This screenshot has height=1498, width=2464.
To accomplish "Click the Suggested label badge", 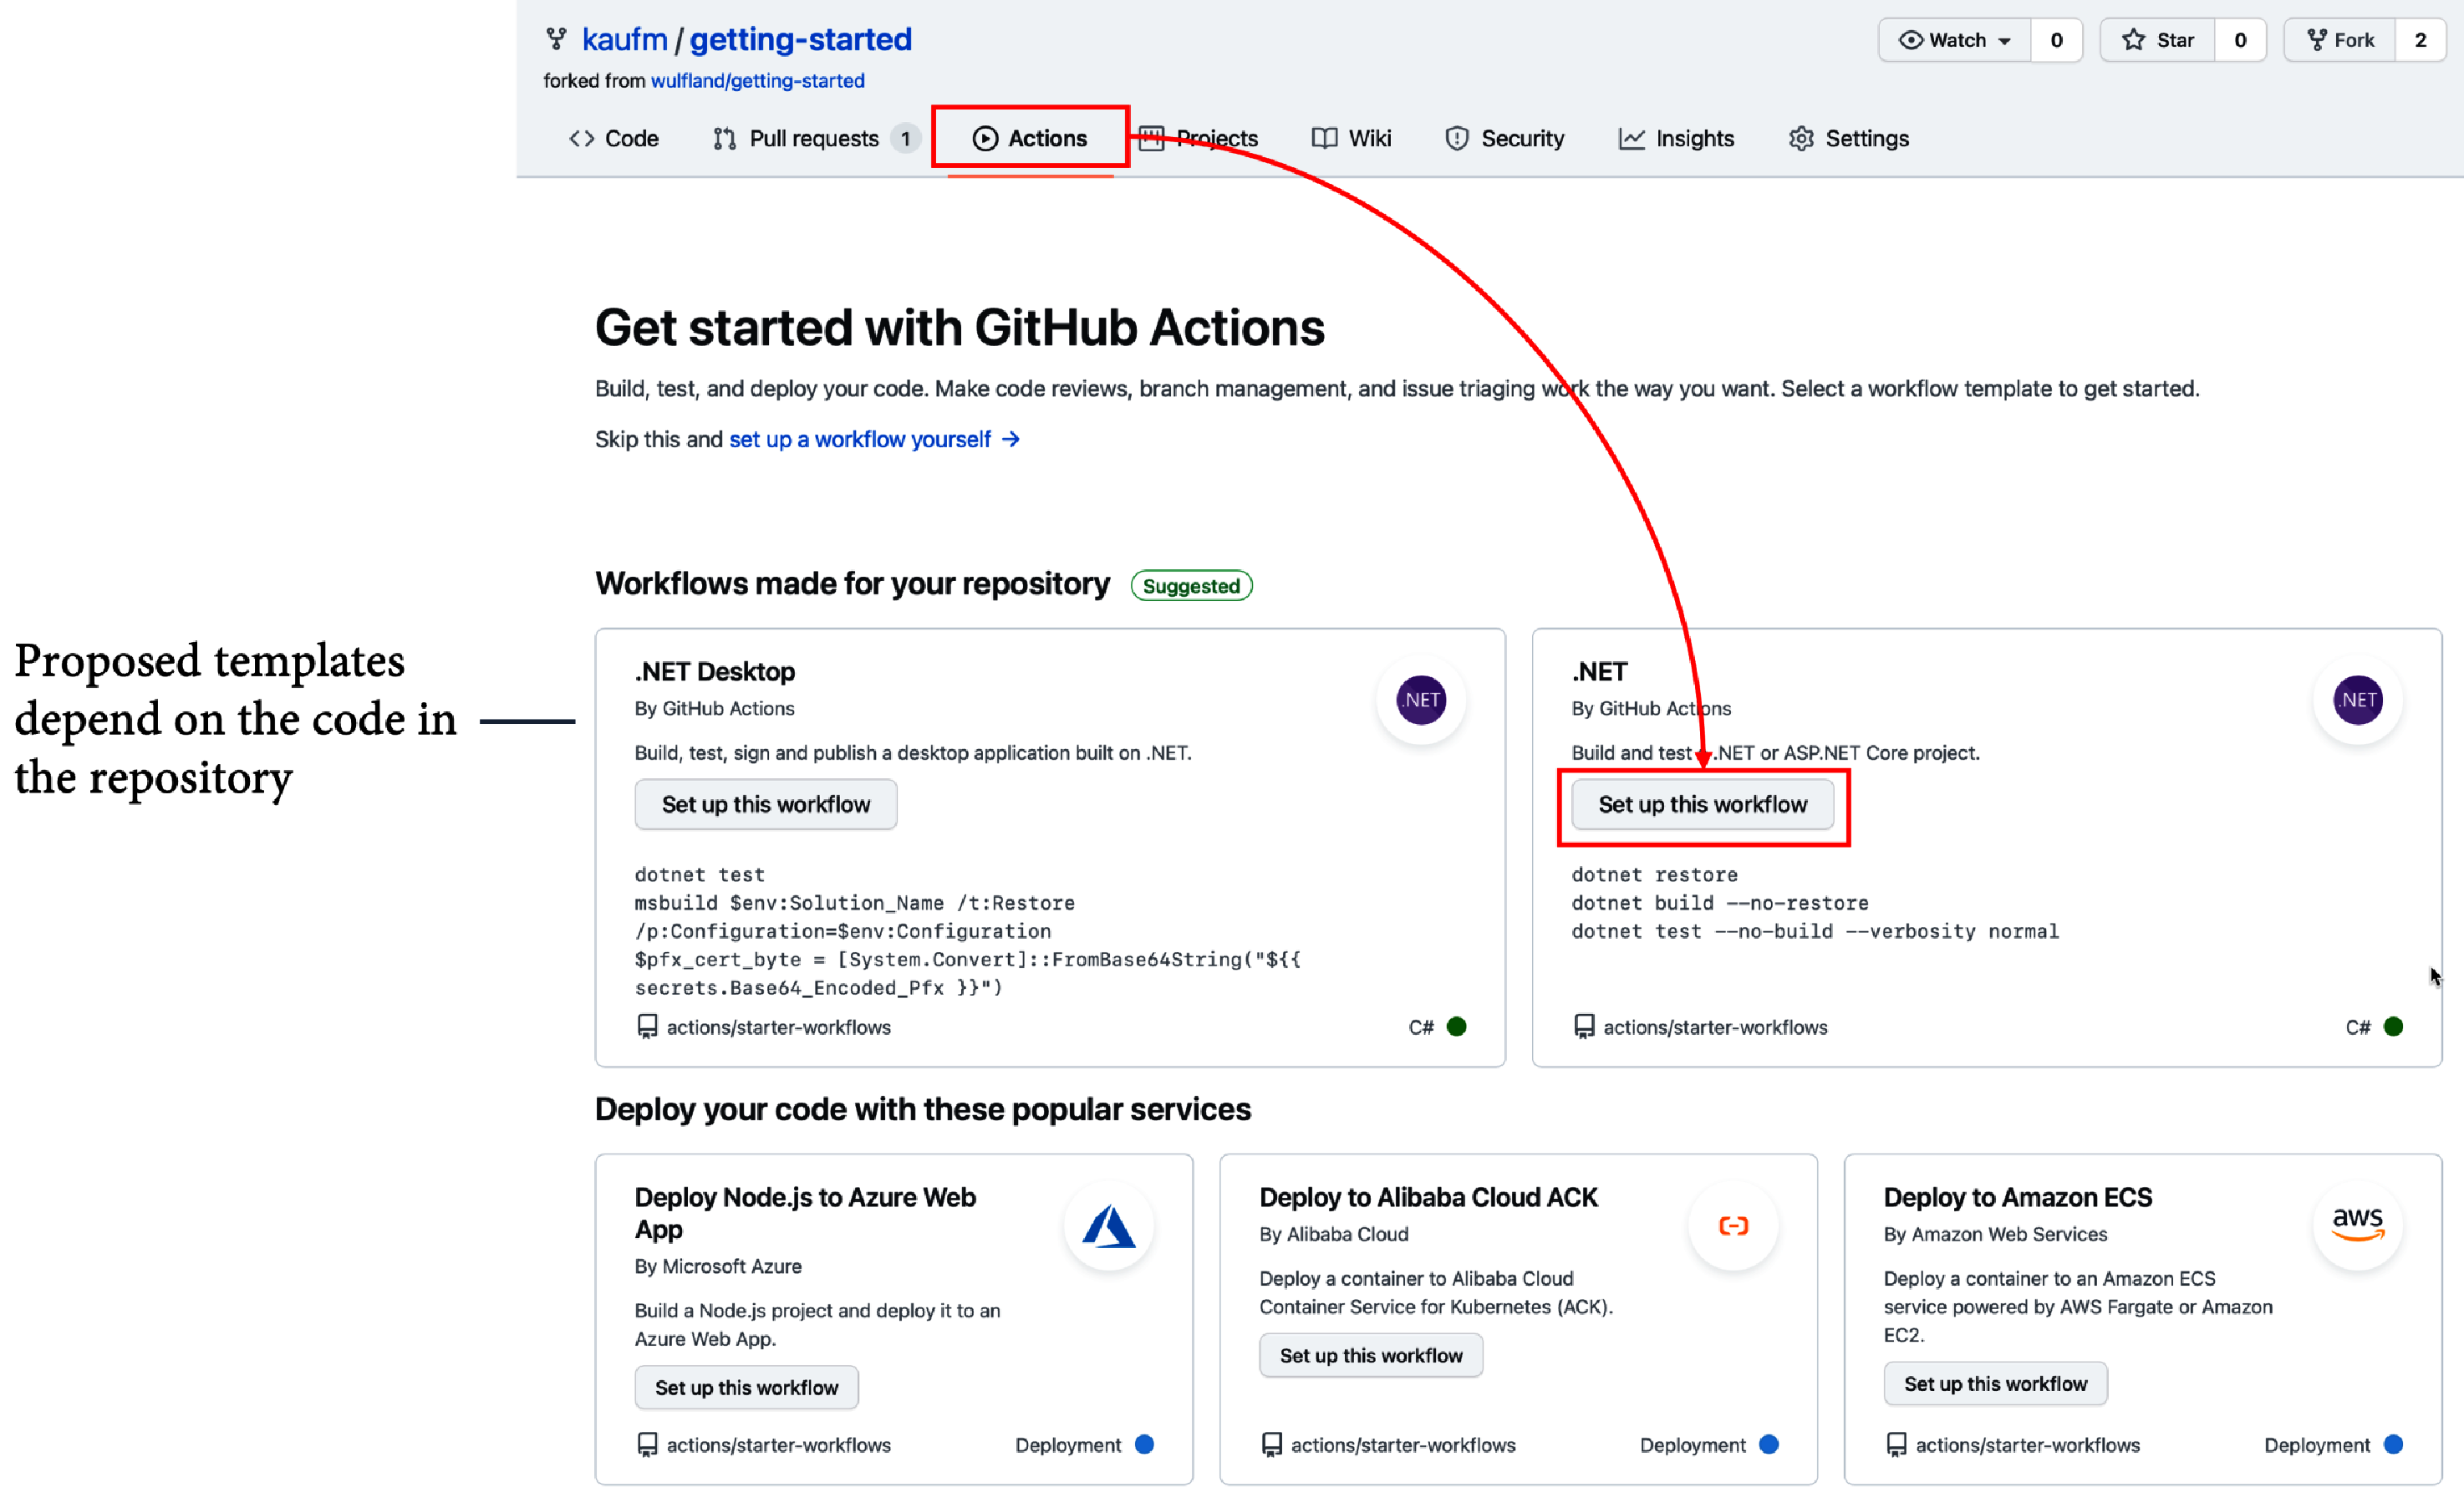I will pyautogui.click(x=1191, y=586).
